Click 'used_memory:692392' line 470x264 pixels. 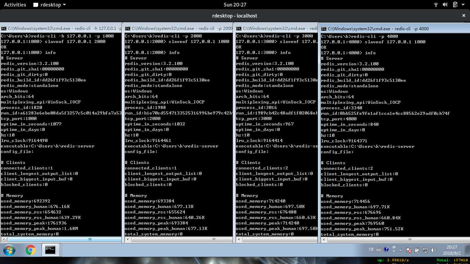25,201
